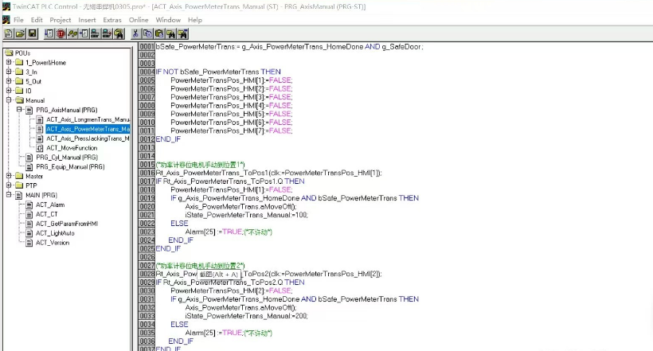Viewport: 653px width, 351px height.
Task: Click the POUs root folder icon
Action: pyautogui.click(x=9, y=53)
